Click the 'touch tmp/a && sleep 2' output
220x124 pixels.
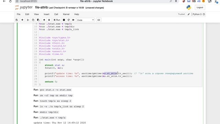click(x=55, y=101)
